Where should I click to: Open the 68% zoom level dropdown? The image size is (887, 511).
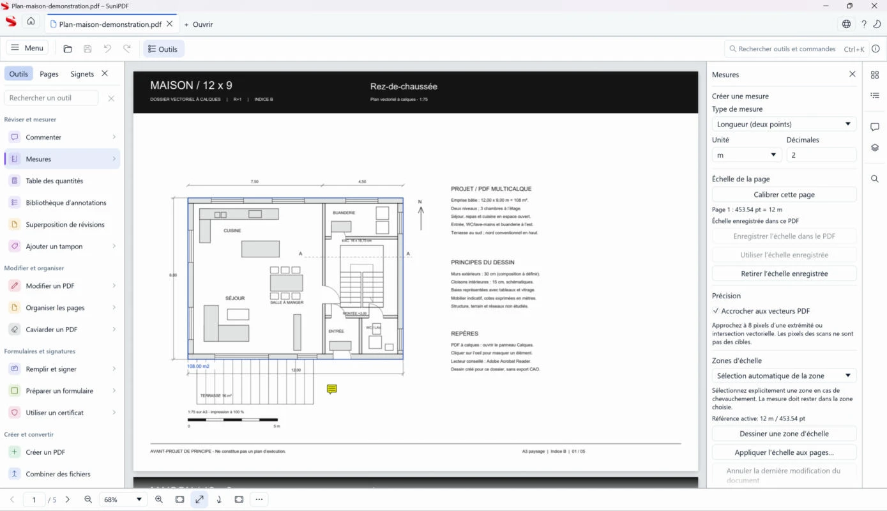[123, 500]
